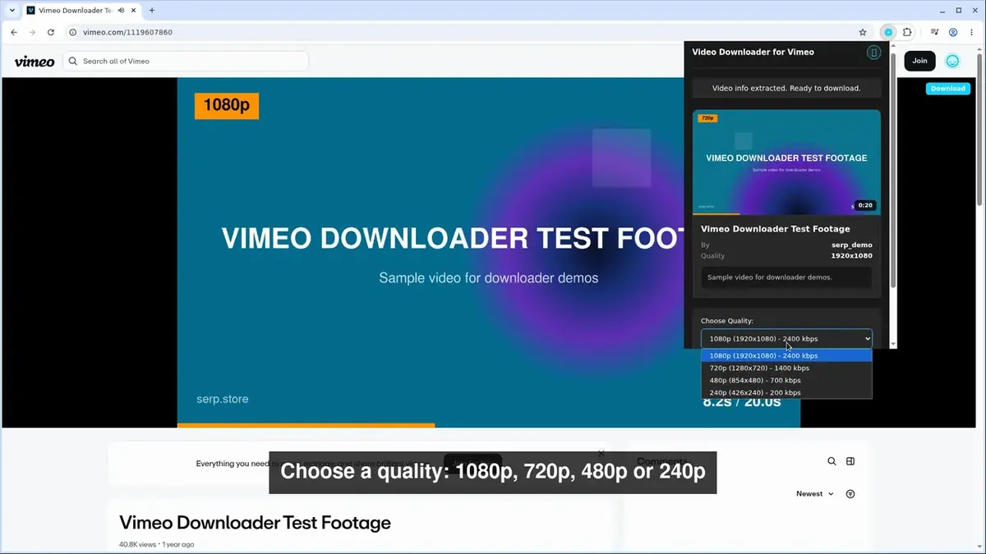Click the video progress bar
Viewport: 986px width, 554px height.
click(489, 425)
